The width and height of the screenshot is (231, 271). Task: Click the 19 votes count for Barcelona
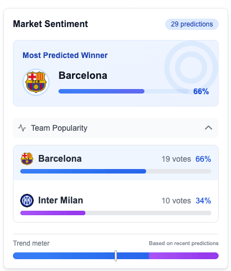(x=176, y=159)
